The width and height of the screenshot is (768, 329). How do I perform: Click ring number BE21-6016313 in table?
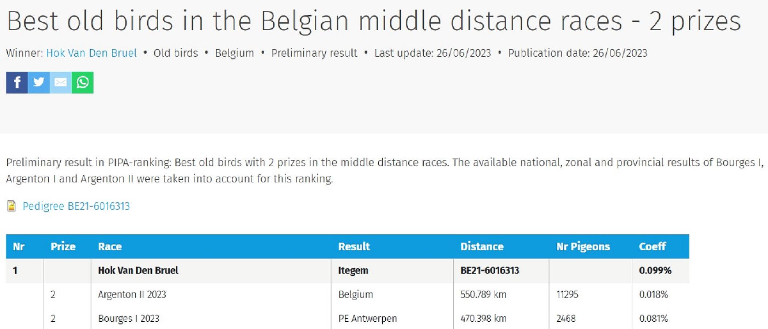[490, 271]
